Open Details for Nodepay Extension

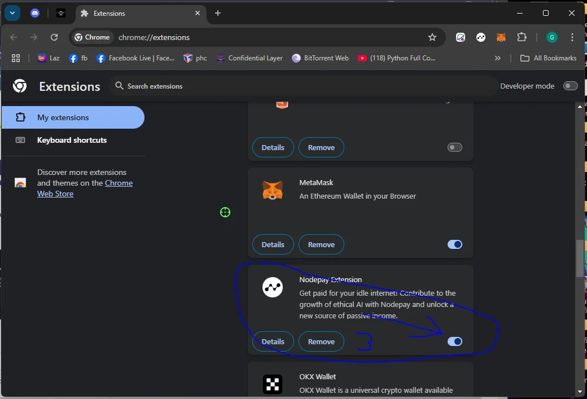pyautogui.click(x=273, y=341)
